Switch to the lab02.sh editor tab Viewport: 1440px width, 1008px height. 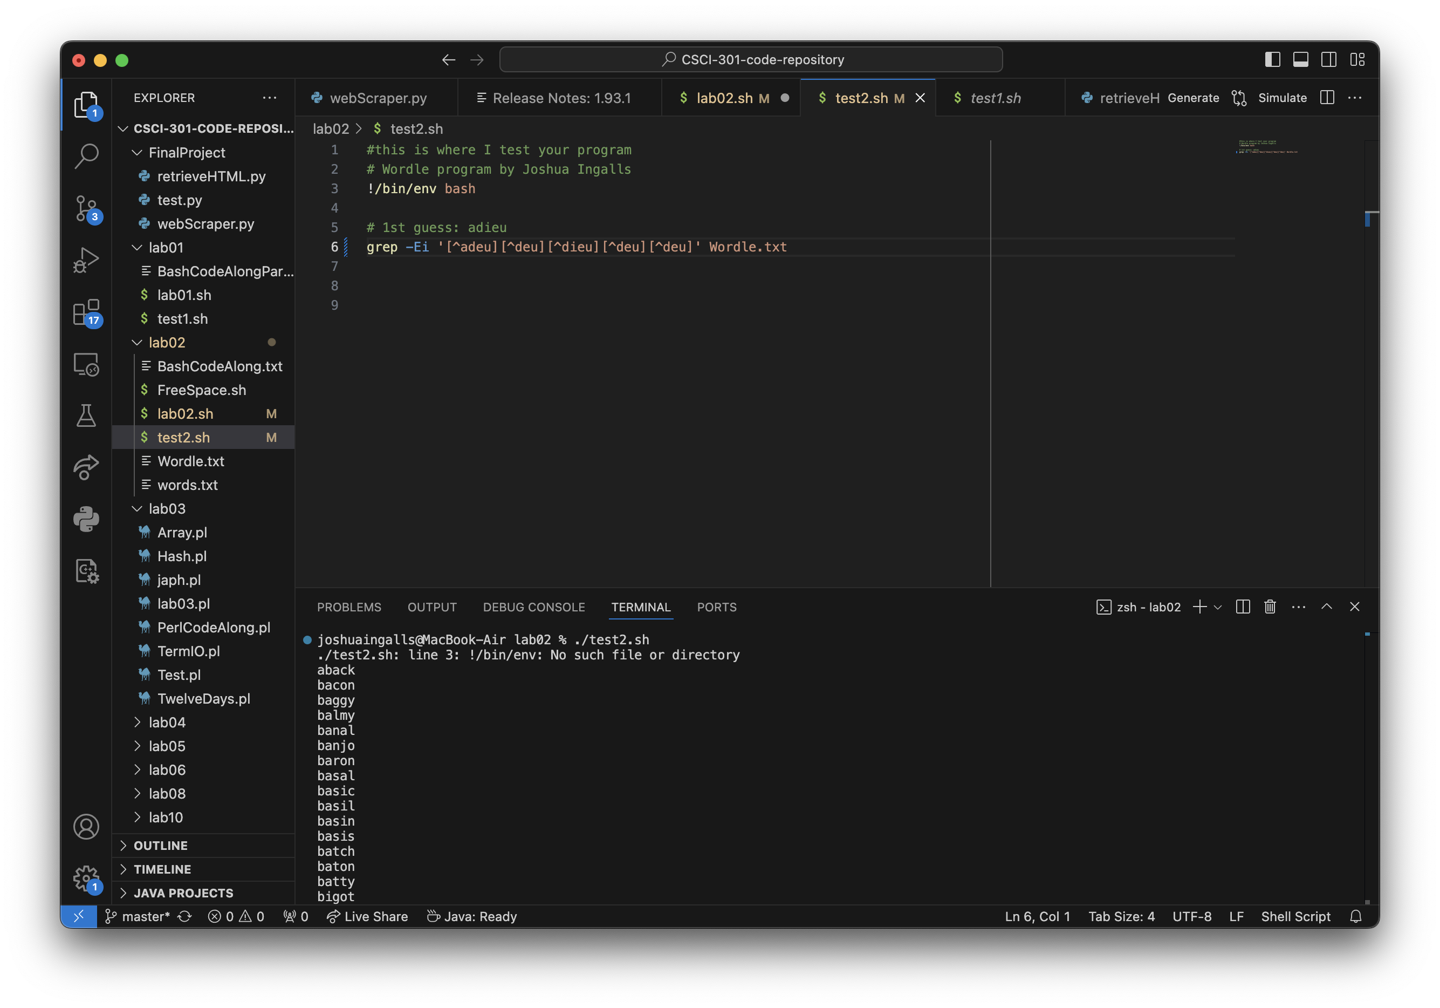731,98
